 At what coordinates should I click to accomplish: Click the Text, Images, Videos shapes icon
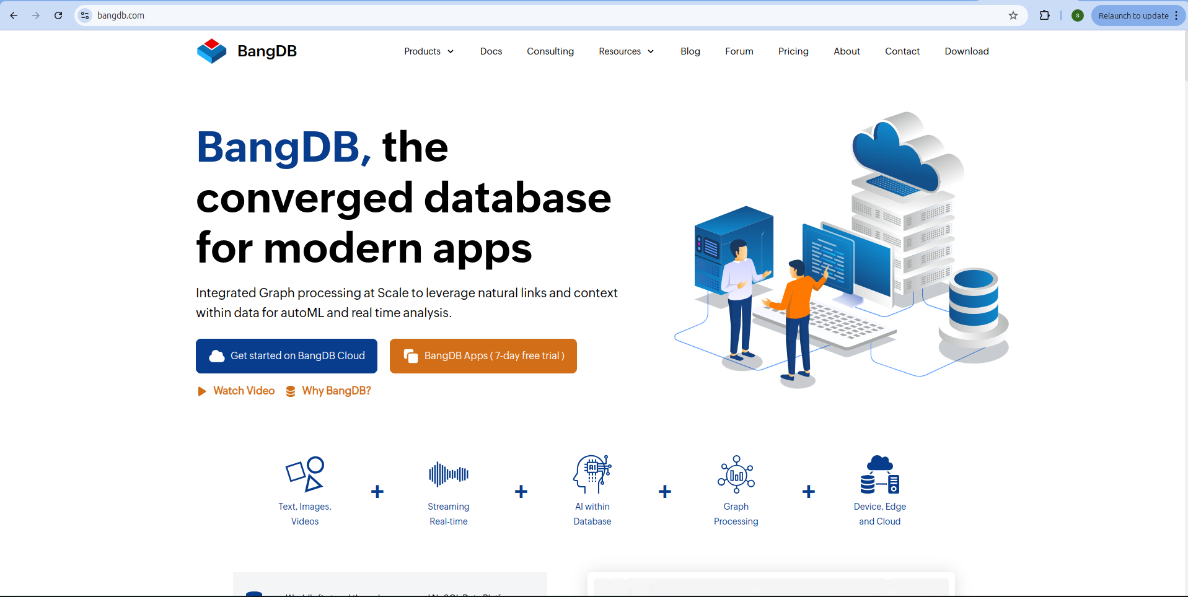click(x=305, y=474)
